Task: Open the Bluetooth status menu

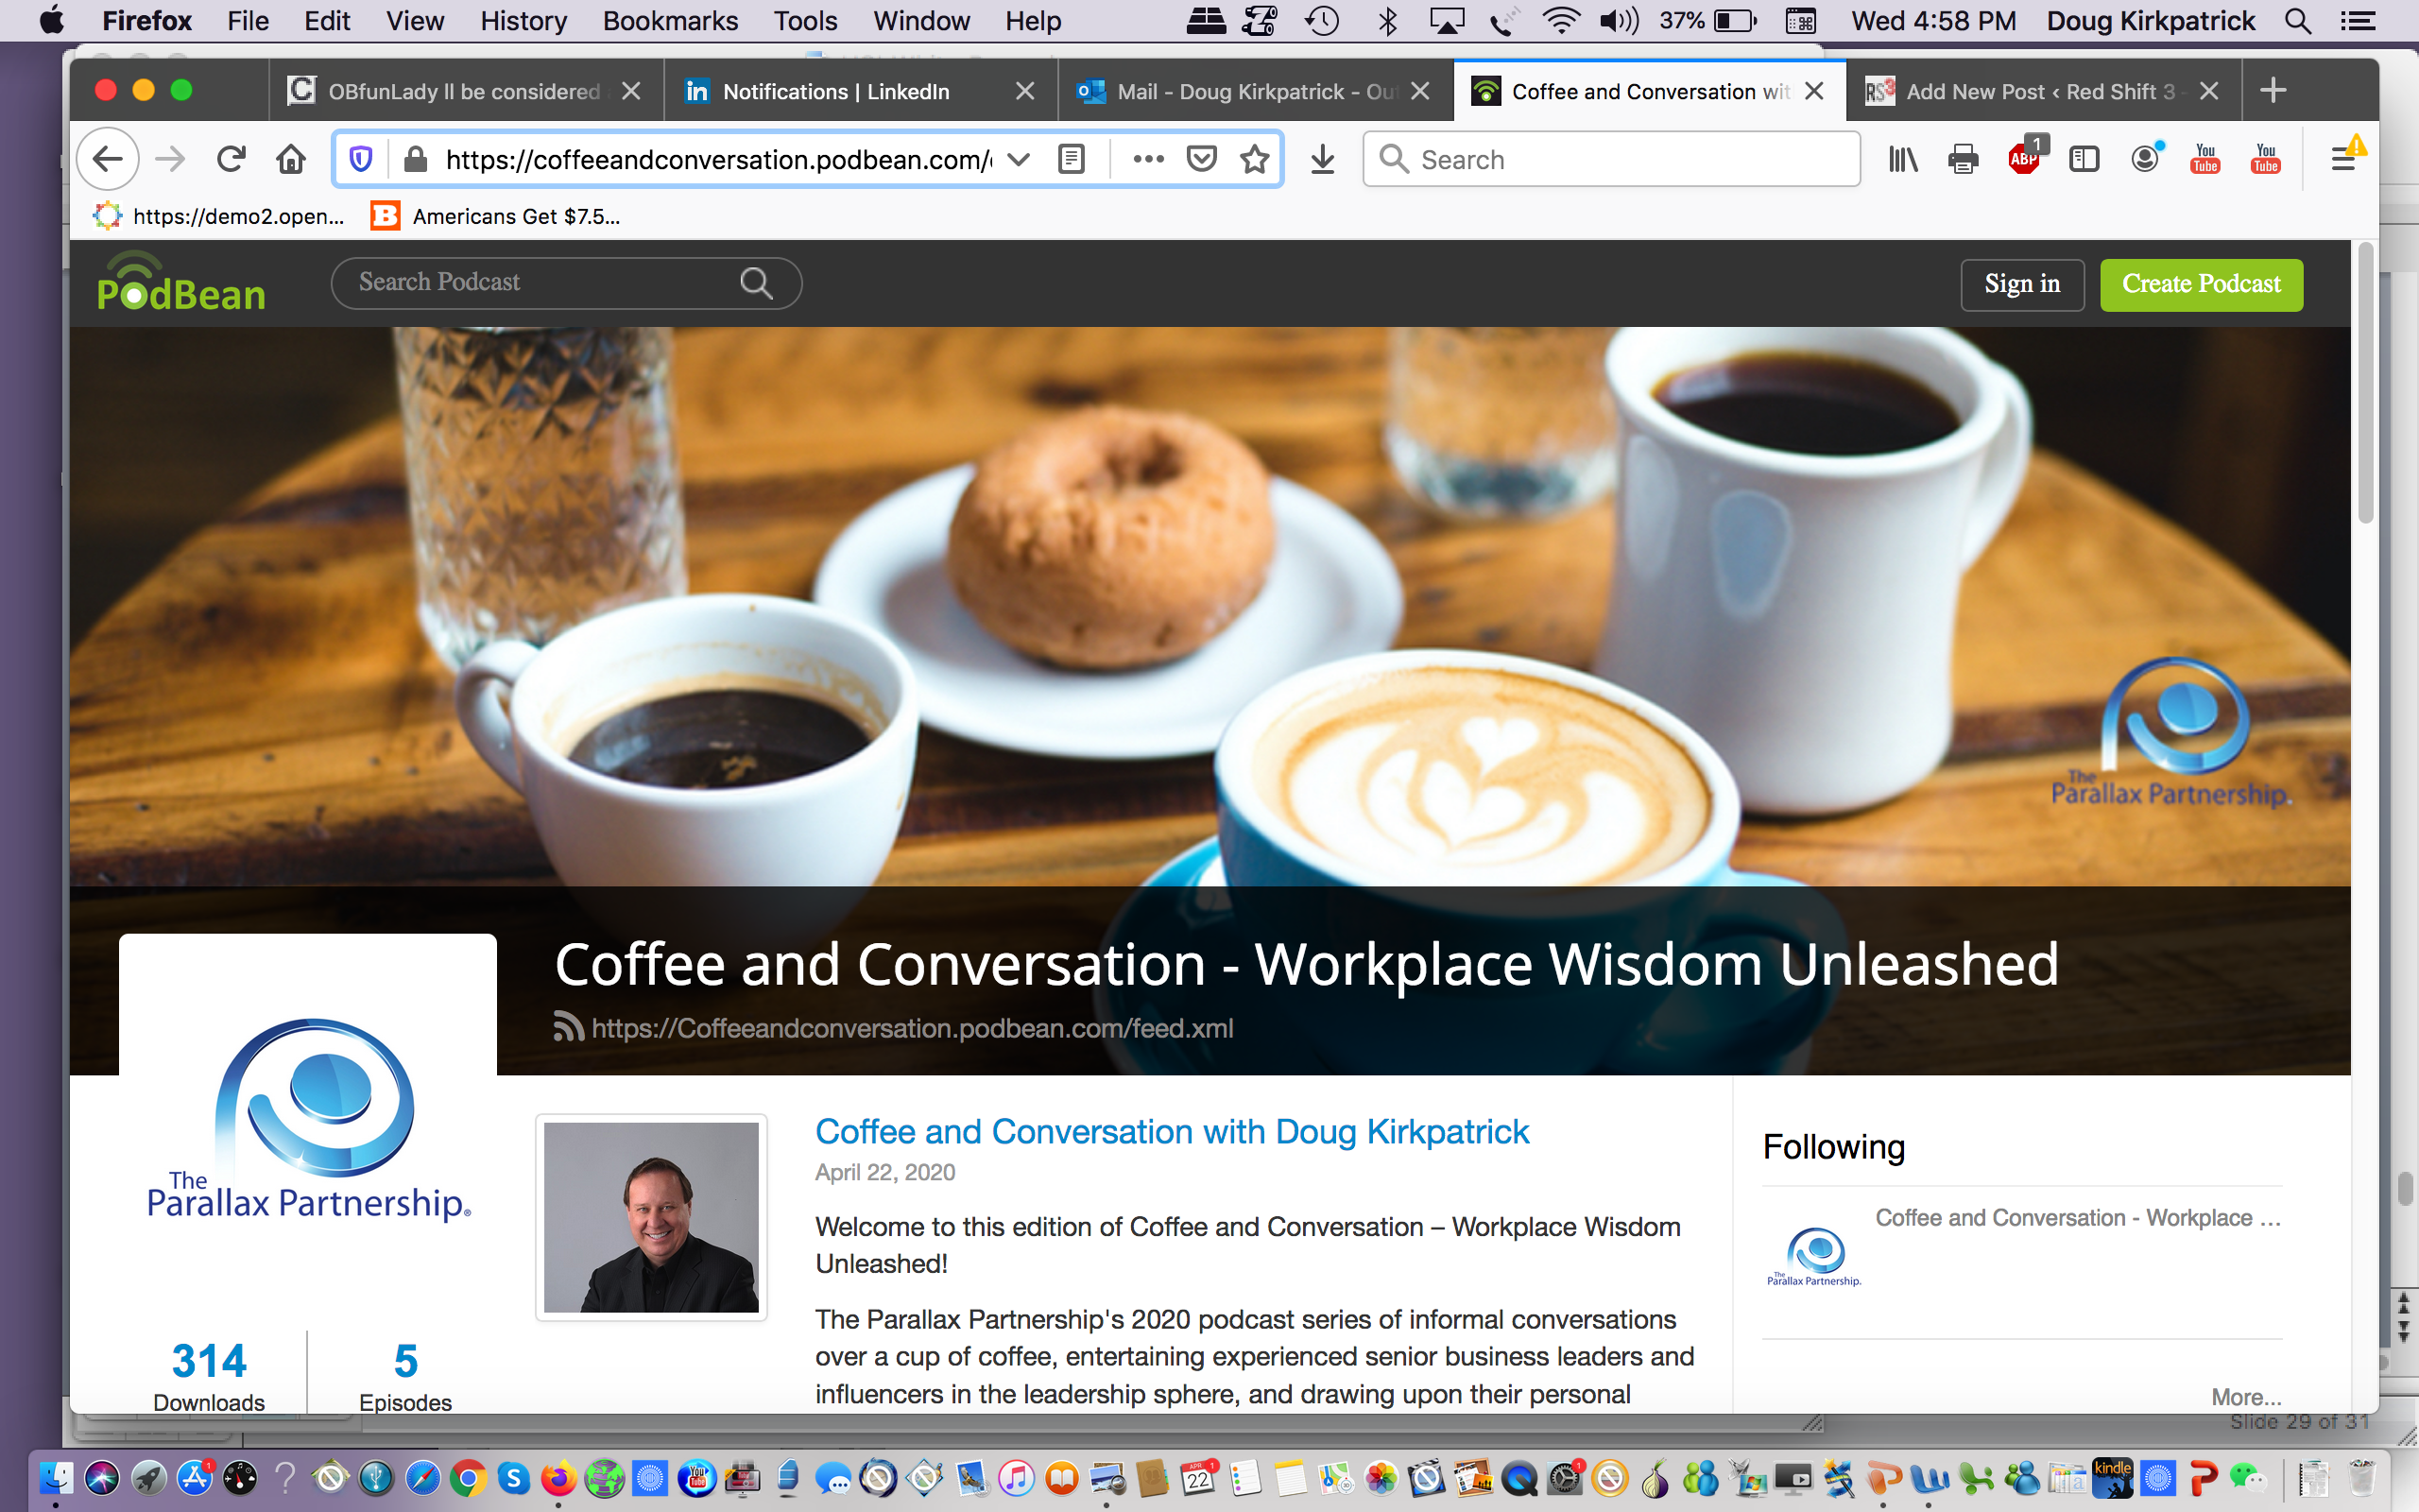Action: tap(1387, 21)
